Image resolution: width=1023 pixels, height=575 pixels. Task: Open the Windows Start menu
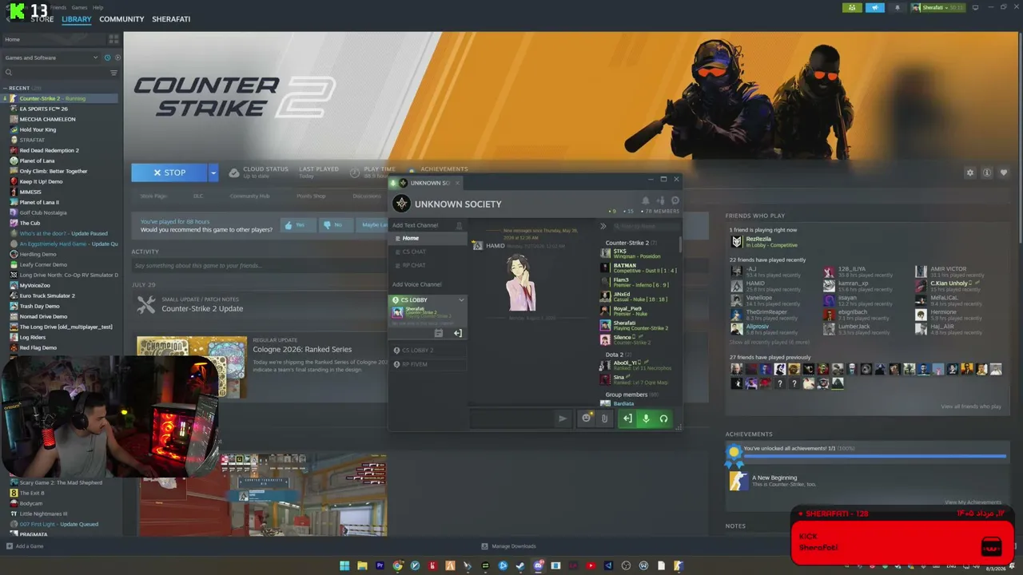click(x=344, y=566)
